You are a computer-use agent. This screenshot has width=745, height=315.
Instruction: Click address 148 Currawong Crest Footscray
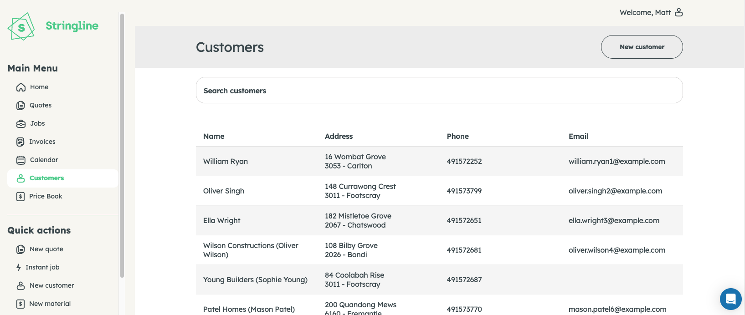point(360,191)
